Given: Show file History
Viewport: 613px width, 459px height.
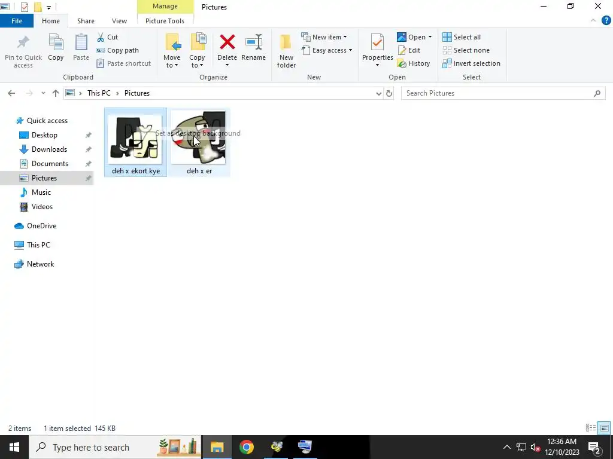Looking at the screenshot, I should click(x=414, y=63).
